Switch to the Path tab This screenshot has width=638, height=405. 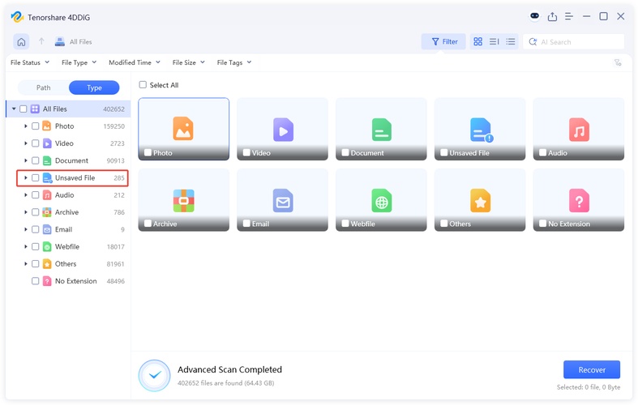[43, 87]
